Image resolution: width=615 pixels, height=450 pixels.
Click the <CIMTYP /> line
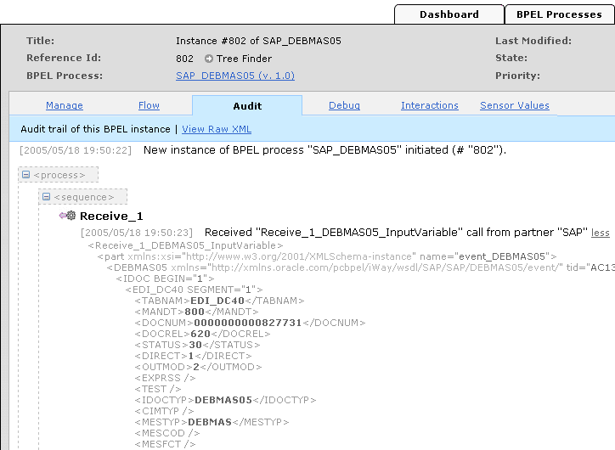(x=164, y=411)
